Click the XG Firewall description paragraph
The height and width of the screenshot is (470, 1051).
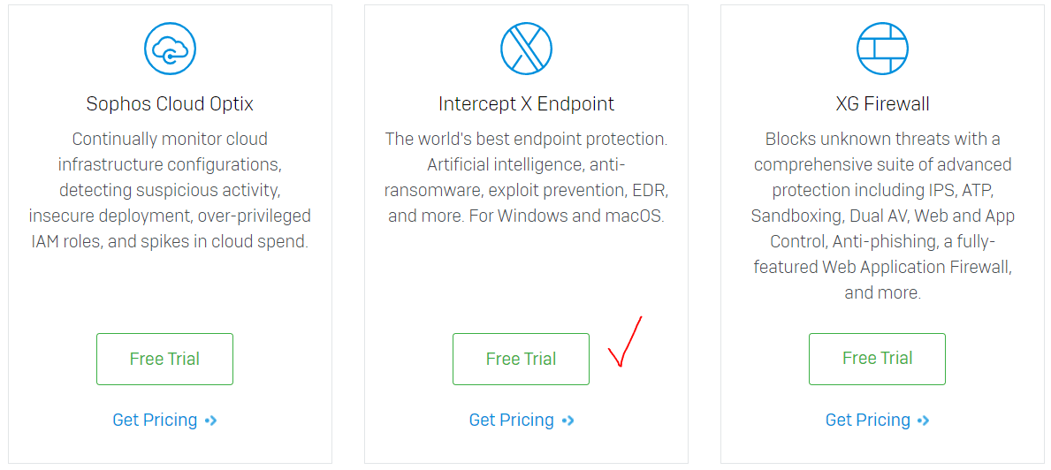(882, 216)
